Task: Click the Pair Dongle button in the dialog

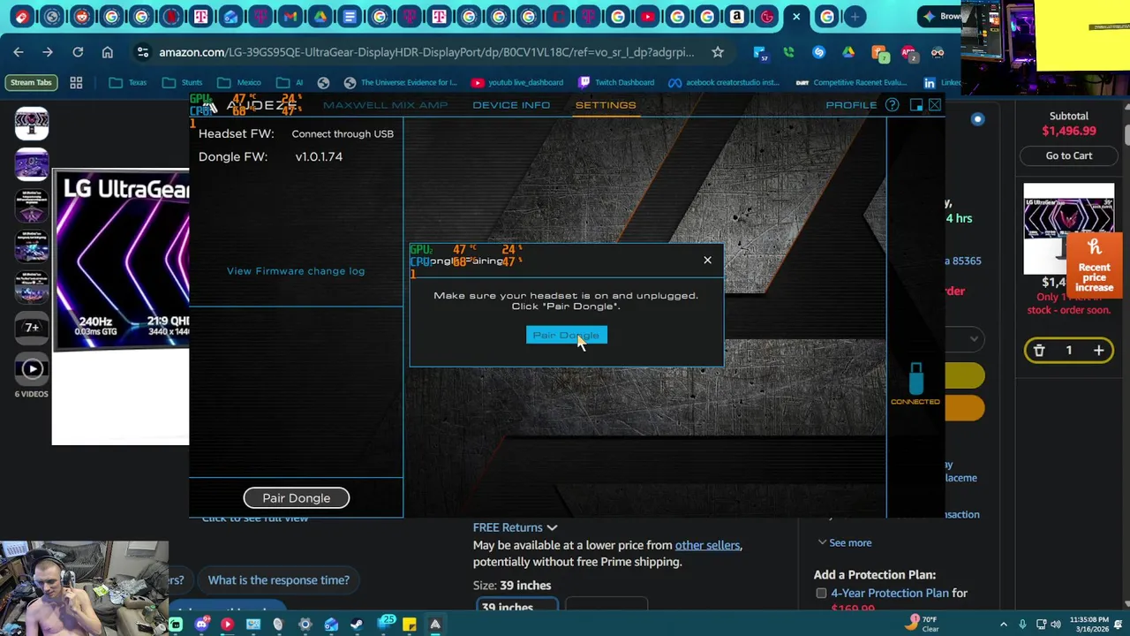Action: (x=567, y=335)
